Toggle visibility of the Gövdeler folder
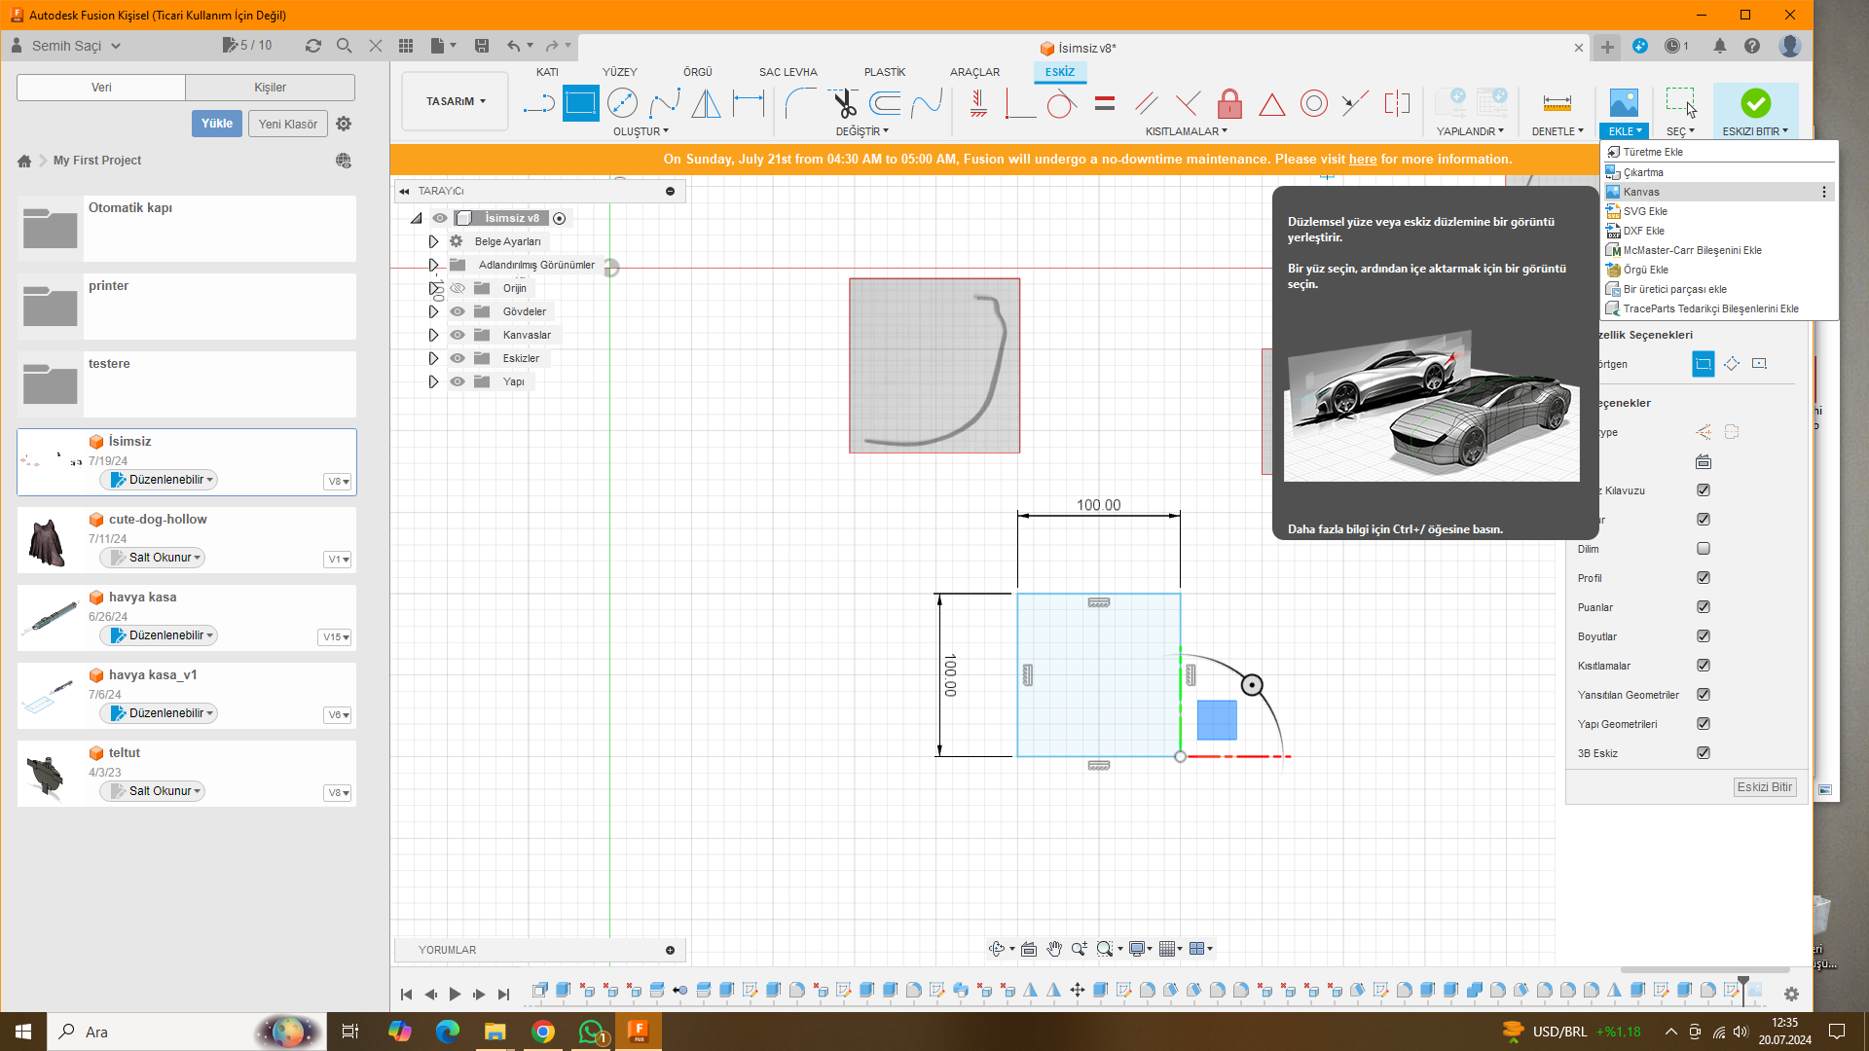This screenshot has width=1869, height=1051. (458, 311)
